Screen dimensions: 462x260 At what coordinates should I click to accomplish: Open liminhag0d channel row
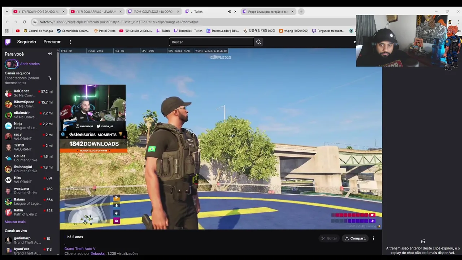click(29, 169)
